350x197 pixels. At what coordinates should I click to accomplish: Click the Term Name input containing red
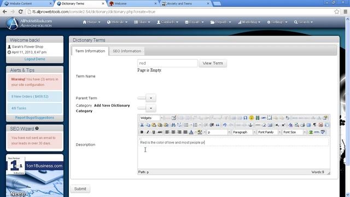click(x=167, y=63)
